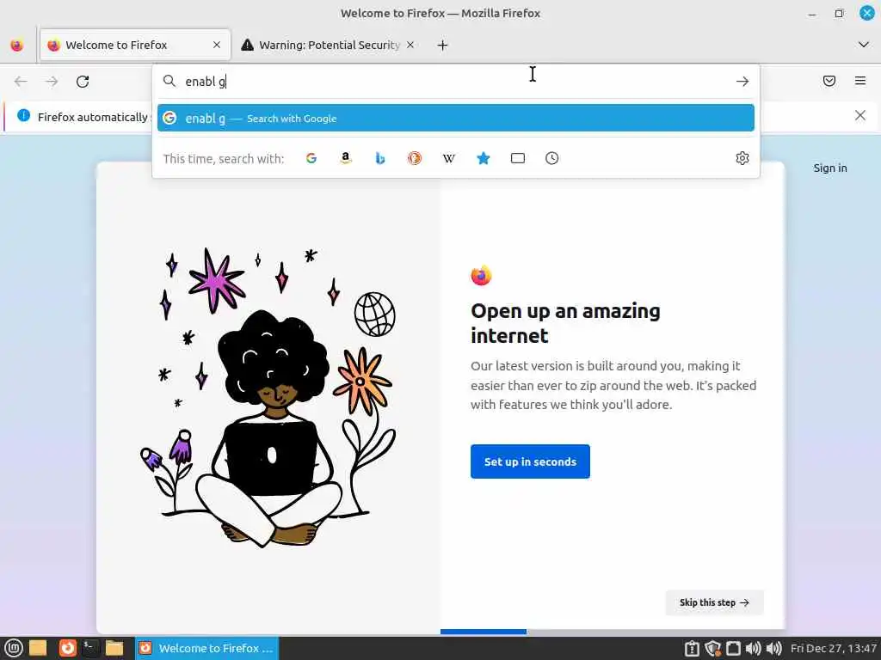The height and width of the screenshot is (660, 881).
Task: Search history via the clock icon
Action: click(x=551, y=158)
